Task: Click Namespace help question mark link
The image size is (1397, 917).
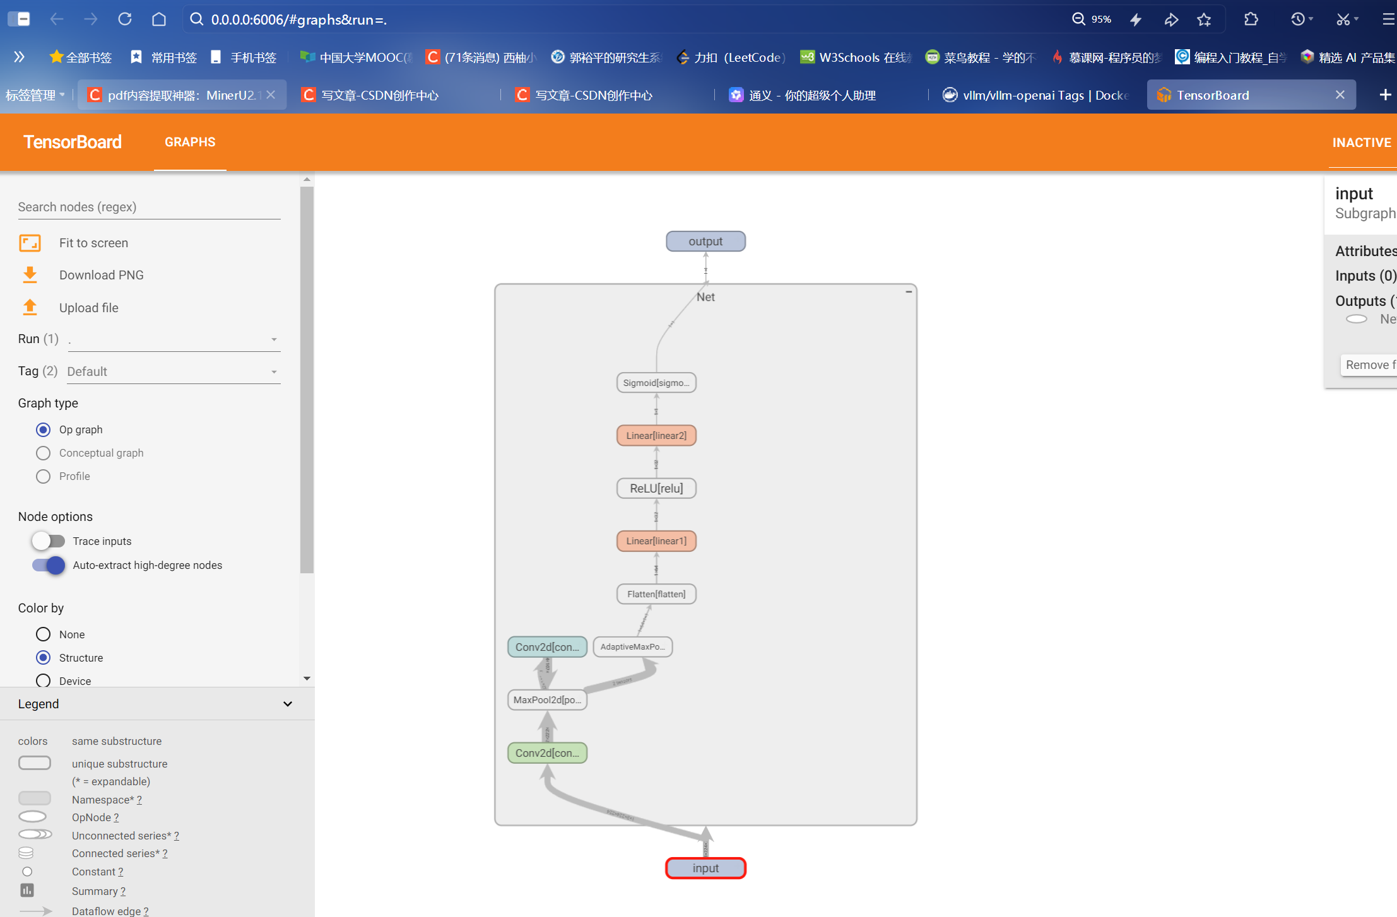Action: [x=139, y=800]
